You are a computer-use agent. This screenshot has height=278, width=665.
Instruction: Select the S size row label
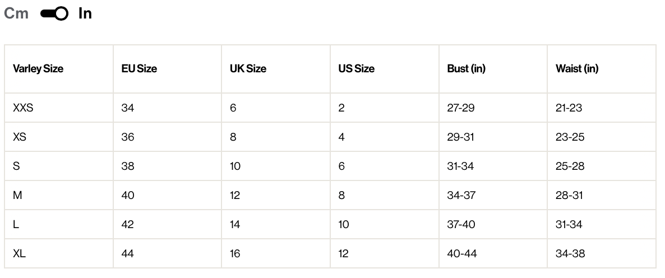tap(16, 166)
